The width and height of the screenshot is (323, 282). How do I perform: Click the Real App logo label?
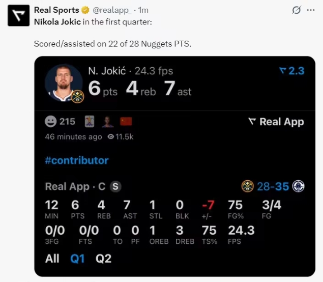(x=276, y=122)
